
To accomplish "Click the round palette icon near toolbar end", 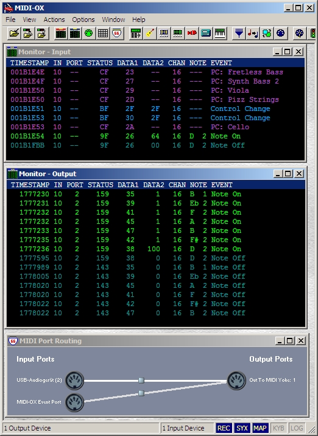I will click(x=300, y=34).
